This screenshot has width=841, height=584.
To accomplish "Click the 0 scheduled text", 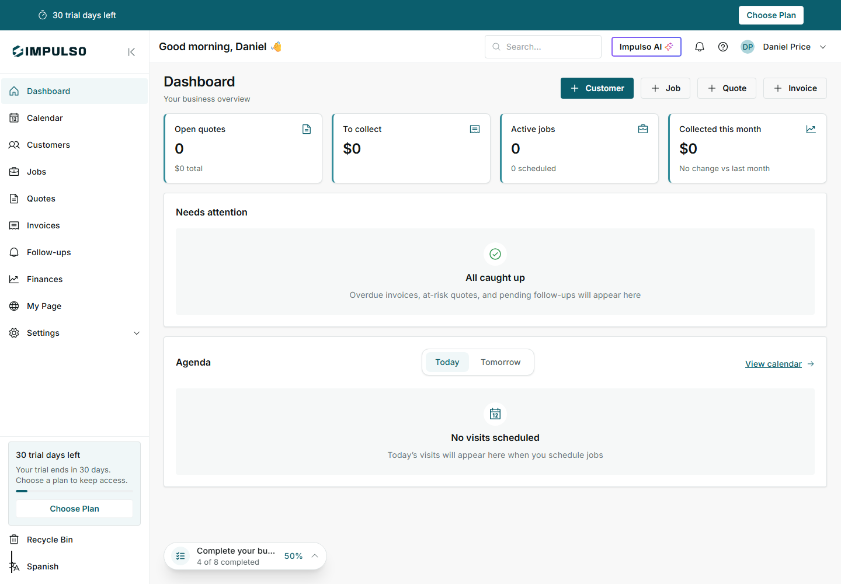I will tap(533, 168).
